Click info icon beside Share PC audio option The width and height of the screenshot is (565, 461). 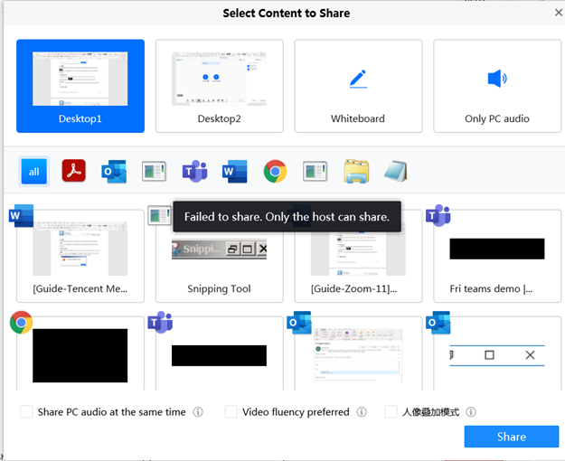[x=198, y=412]
